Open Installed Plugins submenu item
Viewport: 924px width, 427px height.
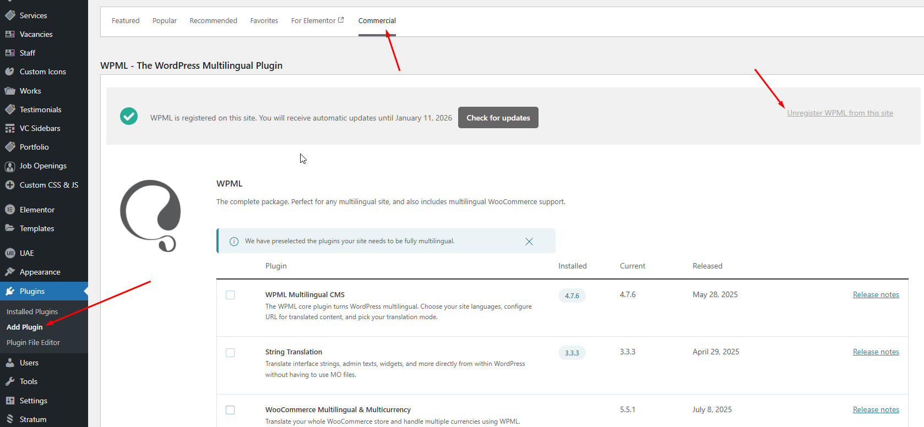click(x=32, y=311)
